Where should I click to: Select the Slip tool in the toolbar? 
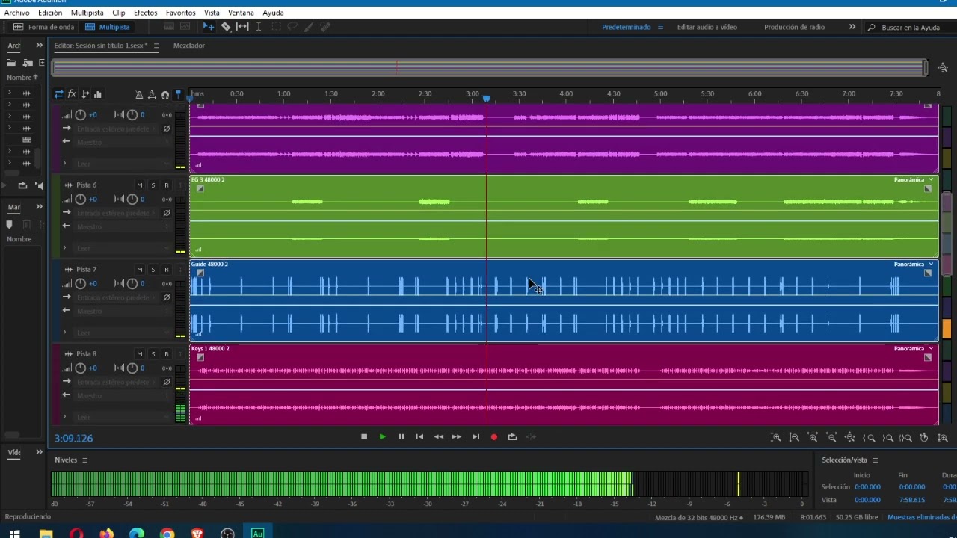242,27
